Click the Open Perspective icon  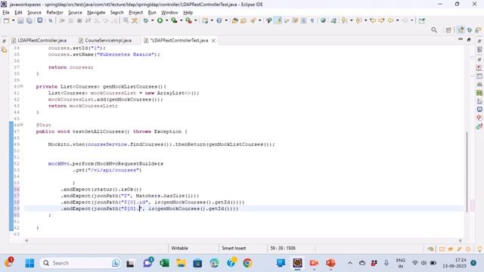click(x=448, y=30)
